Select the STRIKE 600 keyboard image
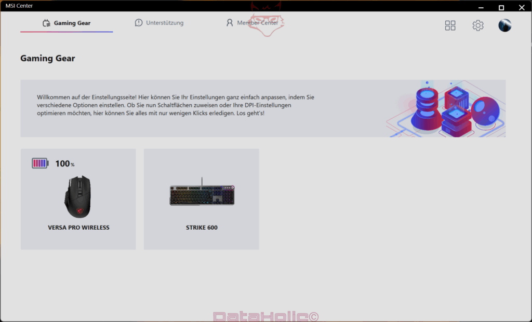This screenshot has height=322, width=532. 202,192
